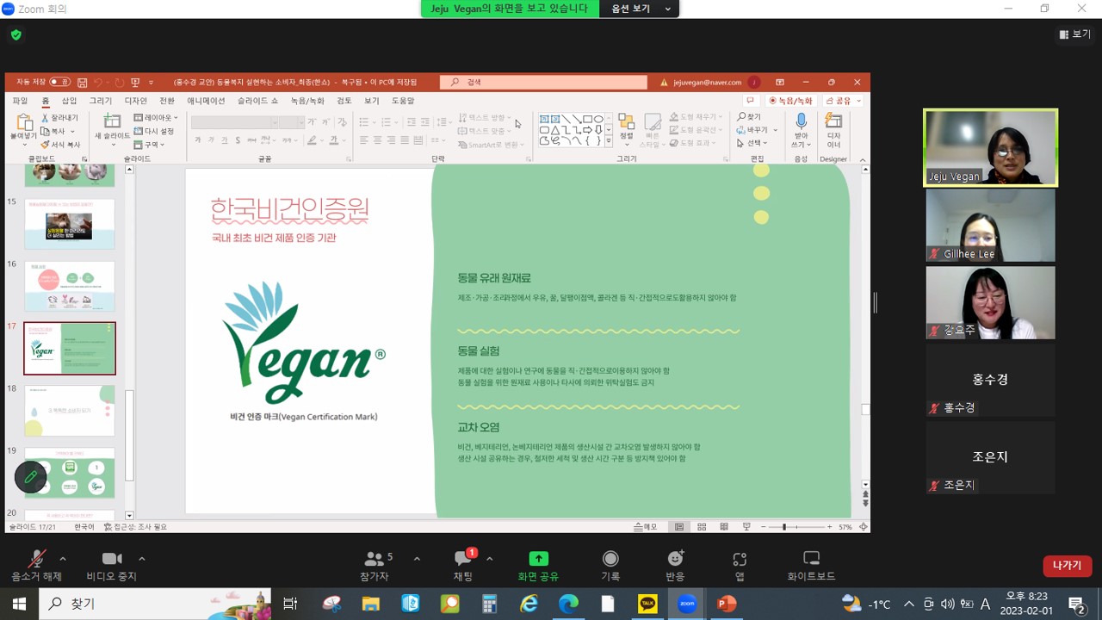Unmute microphone with 음소거 해제 icon
The width and height of the screenshot is (1102, 620).
pos(36,559)
